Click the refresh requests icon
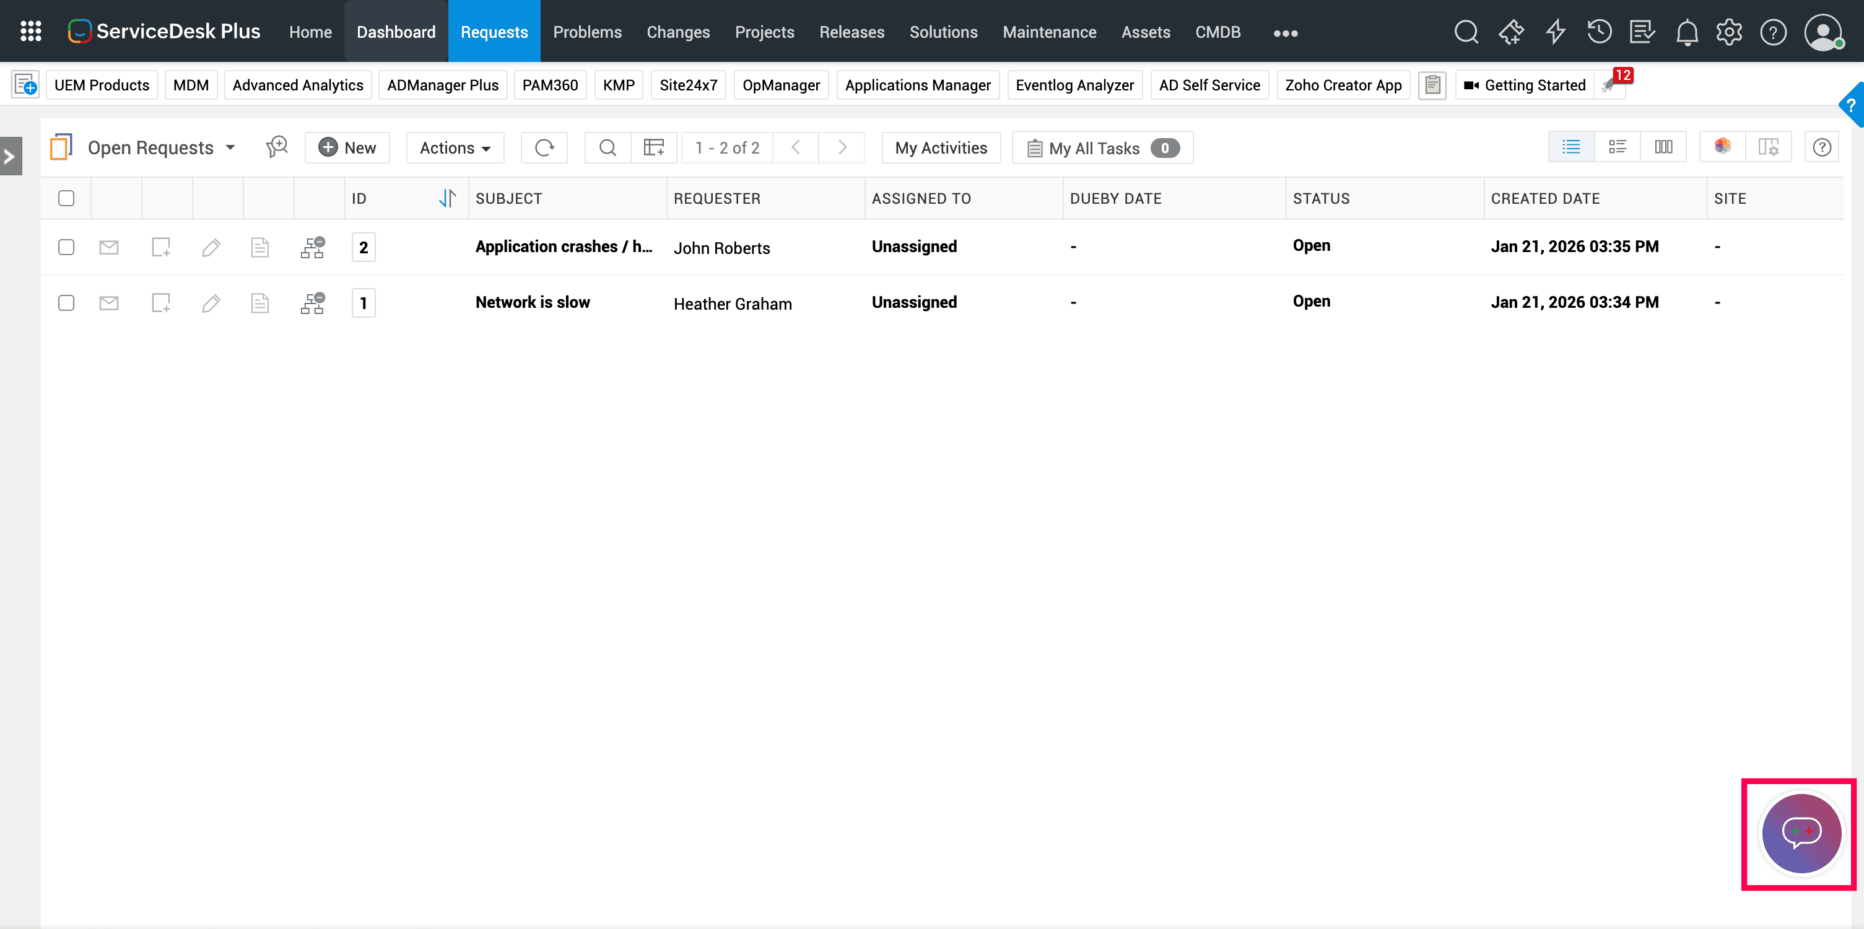The height and width of the screenshot is (929, 1864). point(544,147)
